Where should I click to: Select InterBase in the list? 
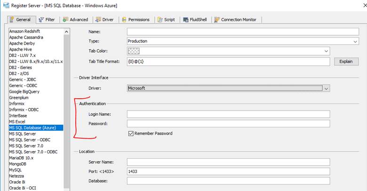tap(18, 116)
